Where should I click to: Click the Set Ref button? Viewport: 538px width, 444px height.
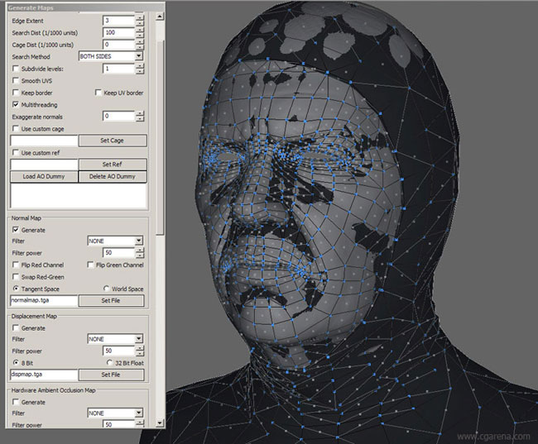(x=113, y=165)
